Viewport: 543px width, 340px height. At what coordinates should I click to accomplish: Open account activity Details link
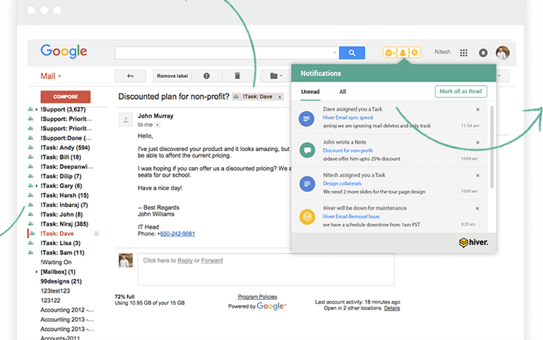tap(392, 308)
